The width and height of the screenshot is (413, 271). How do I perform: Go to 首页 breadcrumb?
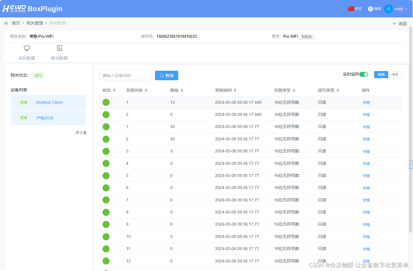coord(16,23)
